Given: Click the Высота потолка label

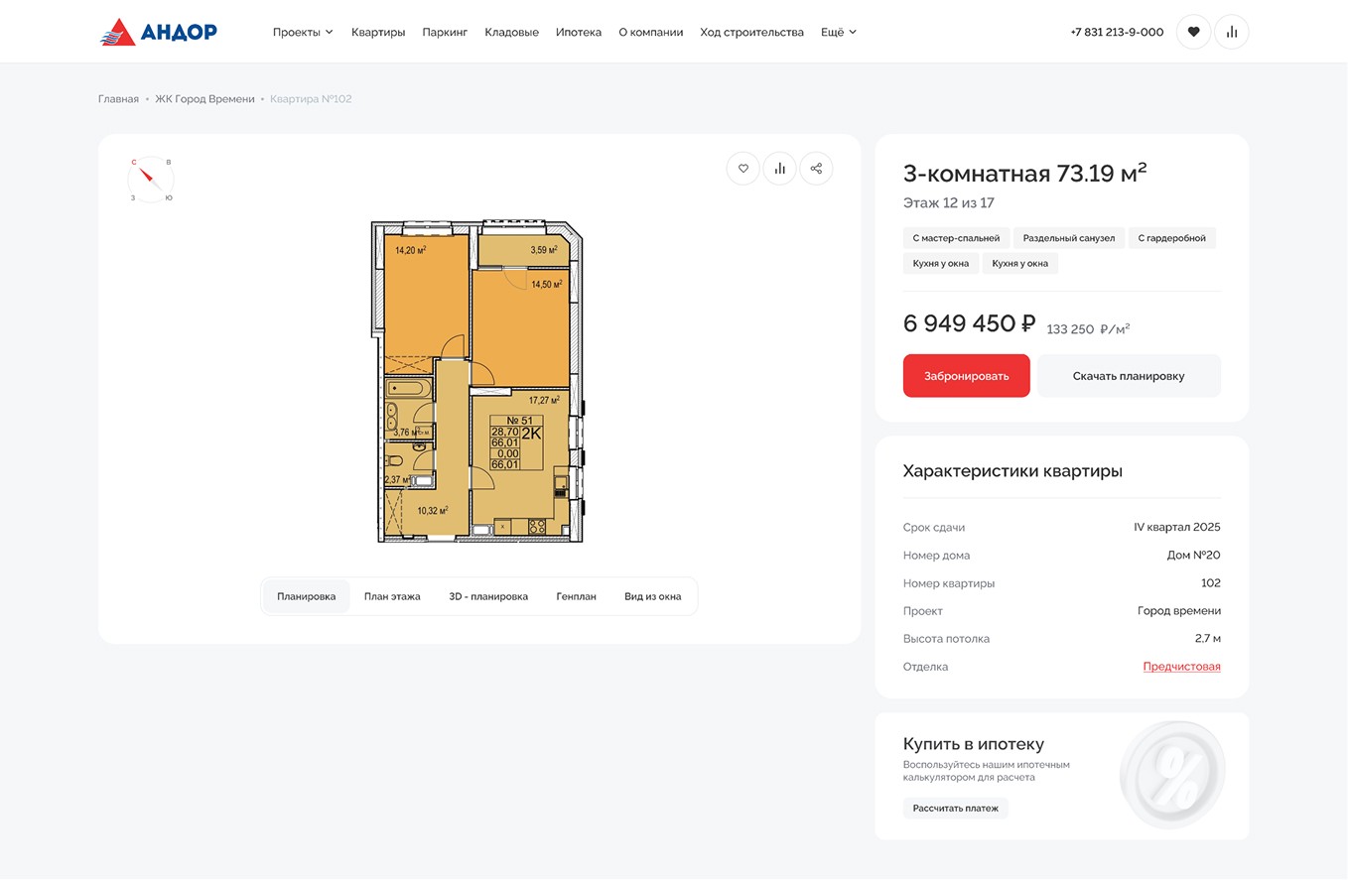Looking at the screenshot, I should 946,639.
